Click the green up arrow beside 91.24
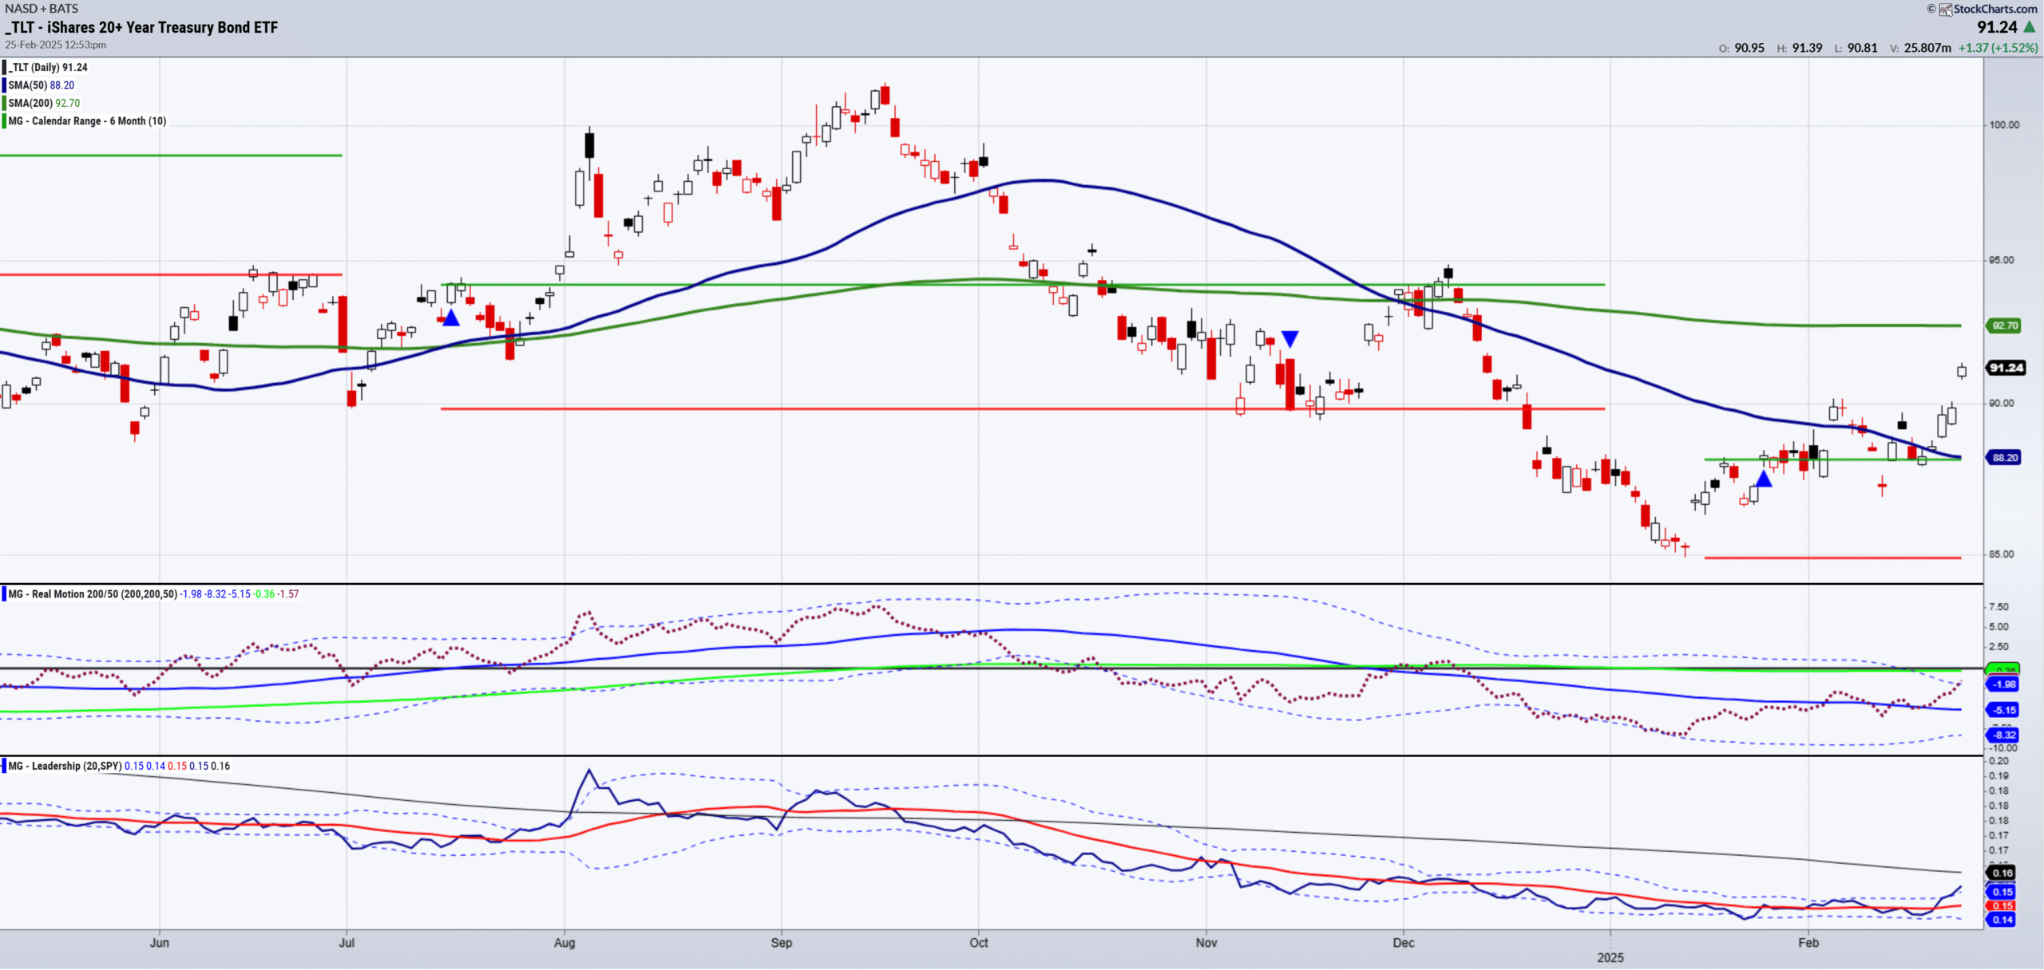This screenshot has width=2044, height=970. pos(2029,27)
